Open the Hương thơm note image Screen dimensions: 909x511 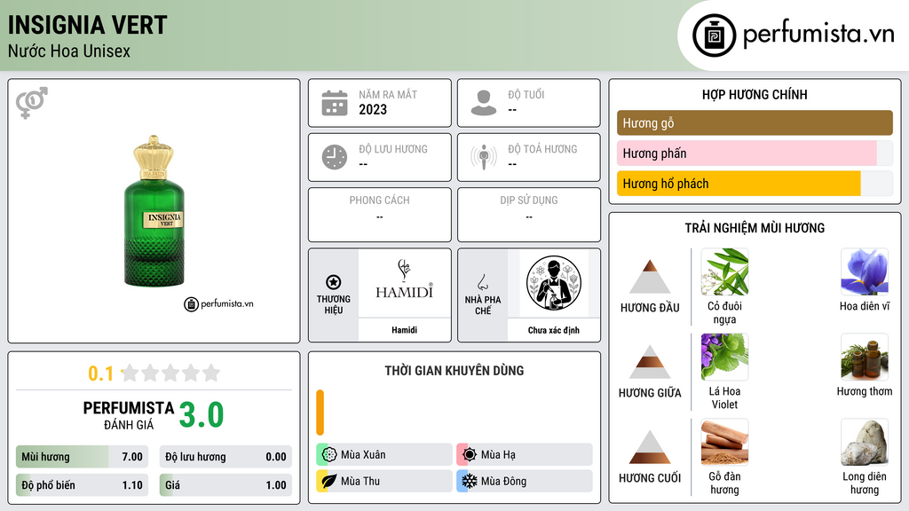pos(865,357)
